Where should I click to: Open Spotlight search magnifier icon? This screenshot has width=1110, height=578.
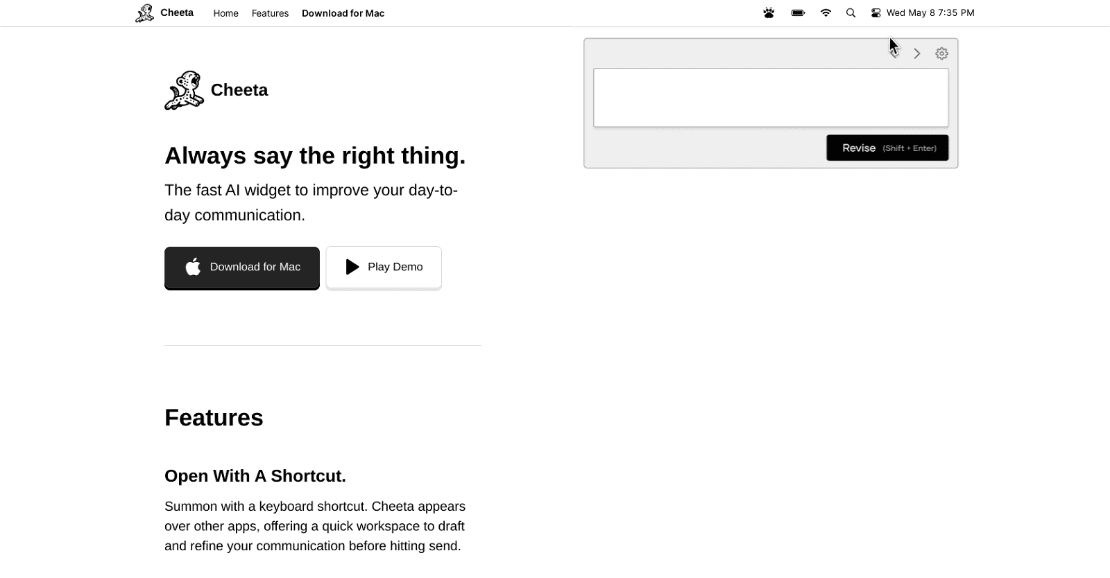click(851, 13)
